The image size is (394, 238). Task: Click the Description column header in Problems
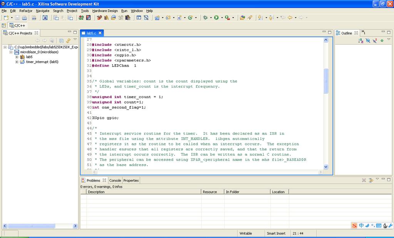[144, 192]
